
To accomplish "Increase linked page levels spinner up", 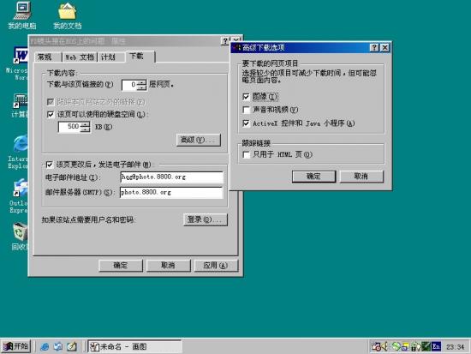I will [142, 82].
